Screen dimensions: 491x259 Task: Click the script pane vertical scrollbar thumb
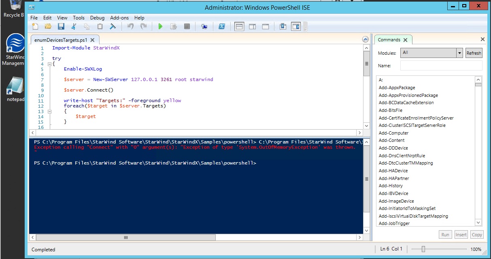(366, 64)
